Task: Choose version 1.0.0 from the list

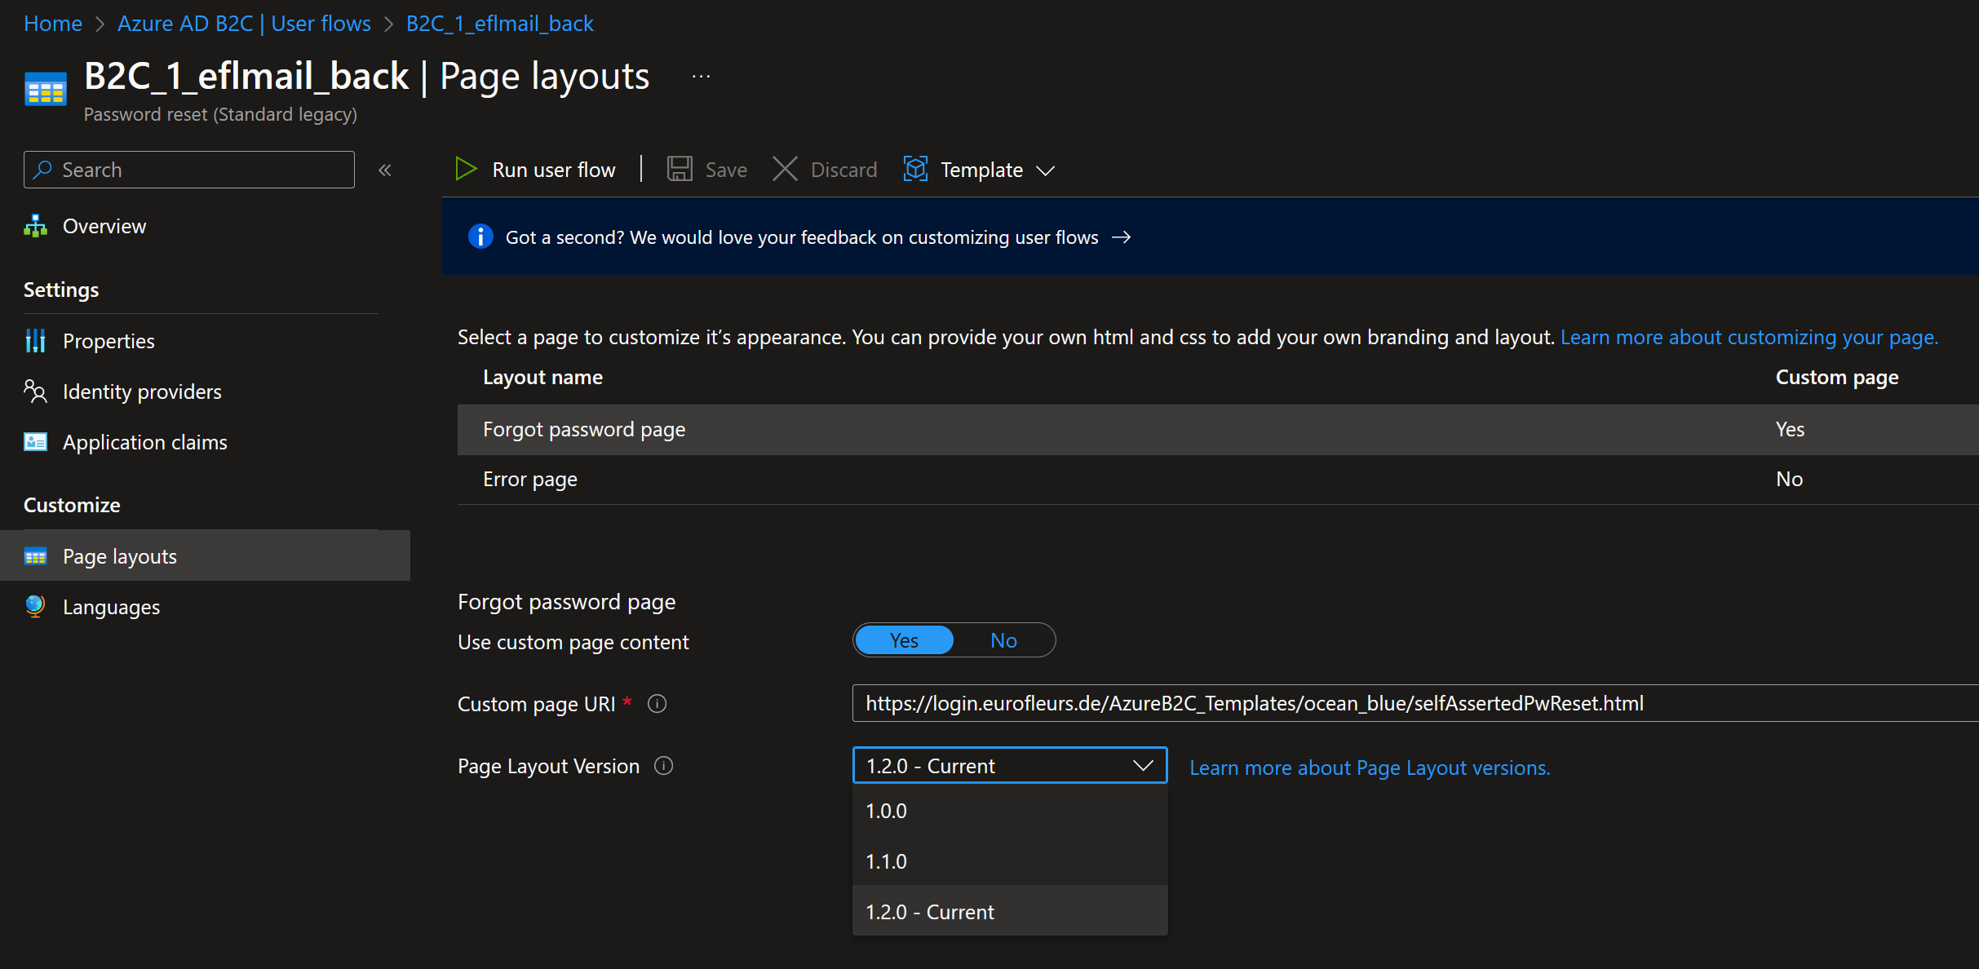Action: pyautogui.click(x=1010, y=811)
